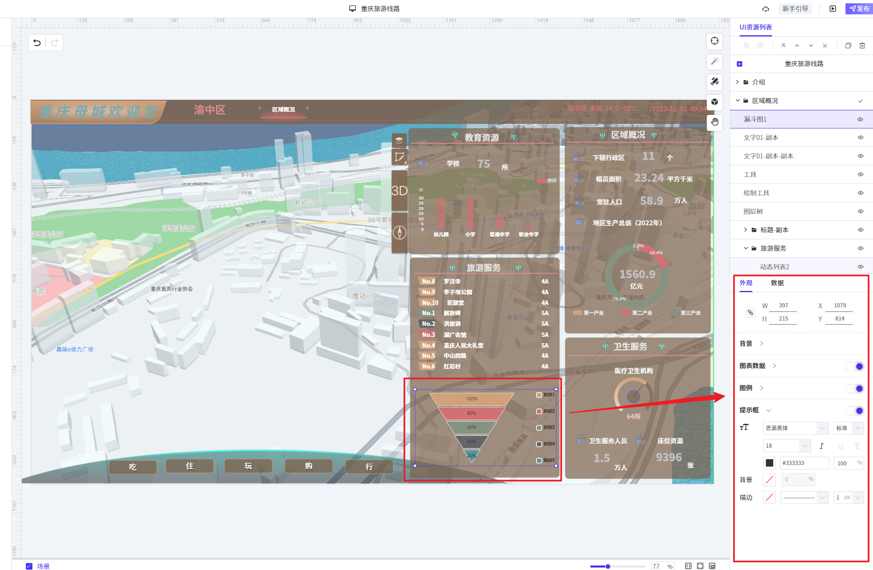
Task: Switch the map 3D view button
Action: tap(399, 190)
